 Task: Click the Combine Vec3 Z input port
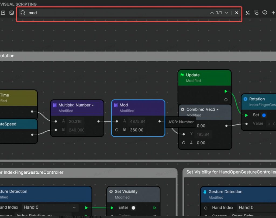point(184,143)
